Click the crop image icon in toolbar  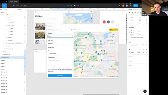click(x=79, y=6)
